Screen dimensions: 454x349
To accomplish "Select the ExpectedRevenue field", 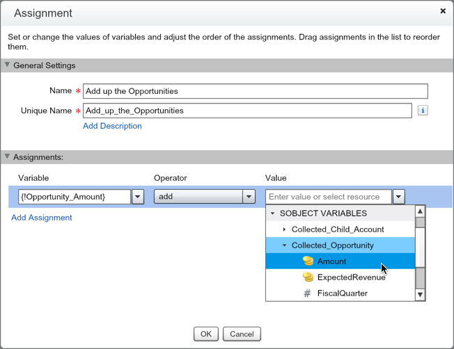I will point(351,277).
